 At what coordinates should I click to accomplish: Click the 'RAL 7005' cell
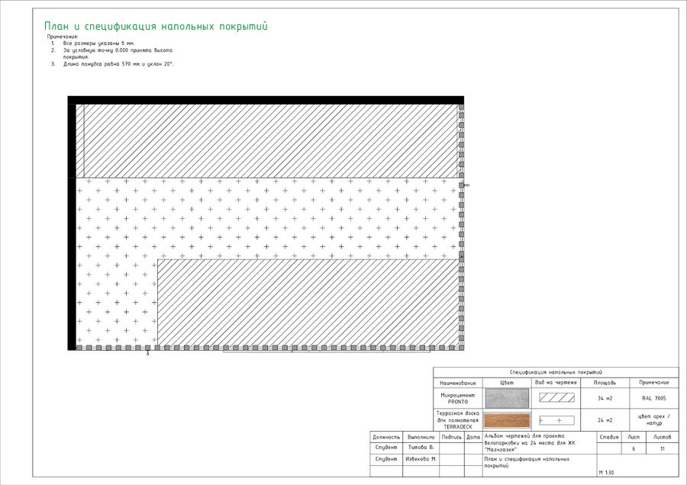[x=654, y=398]
